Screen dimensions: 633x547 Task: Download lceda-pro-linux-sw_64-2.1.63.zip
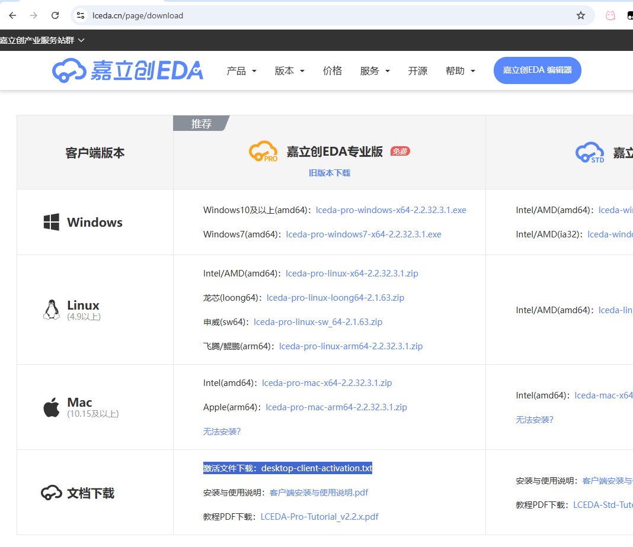coord(318,321)
